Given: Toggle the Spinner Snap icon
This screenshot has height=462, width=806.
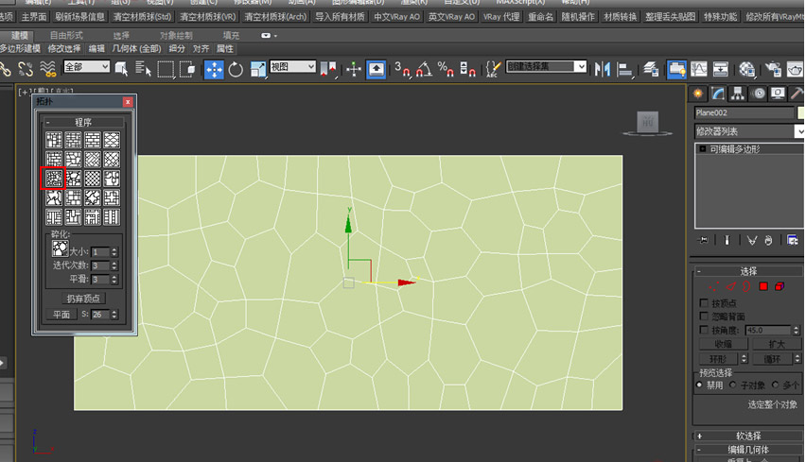Looking at the screenshot, I should coord(467,69).
